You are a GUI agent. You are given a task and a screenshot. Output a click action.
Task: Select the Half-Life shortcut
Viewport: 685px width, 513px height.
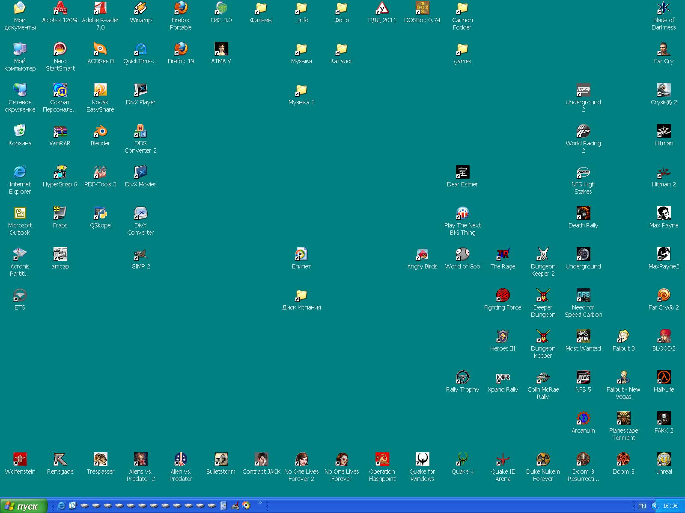[x=664, y=377]
